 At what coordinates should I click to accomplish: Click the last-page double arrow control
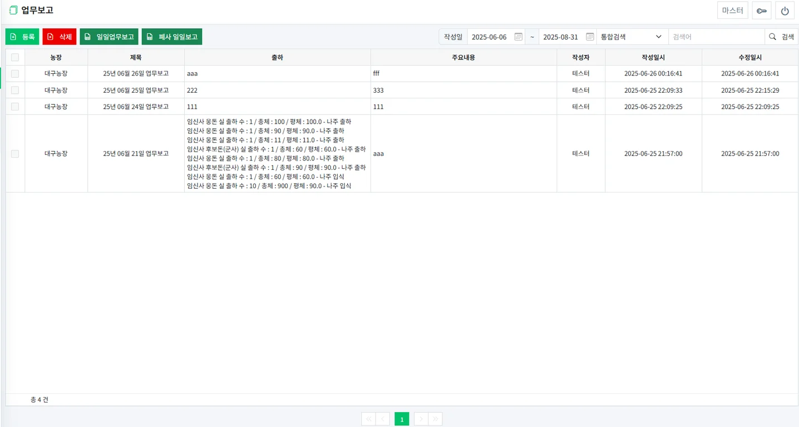pos(436,419)
